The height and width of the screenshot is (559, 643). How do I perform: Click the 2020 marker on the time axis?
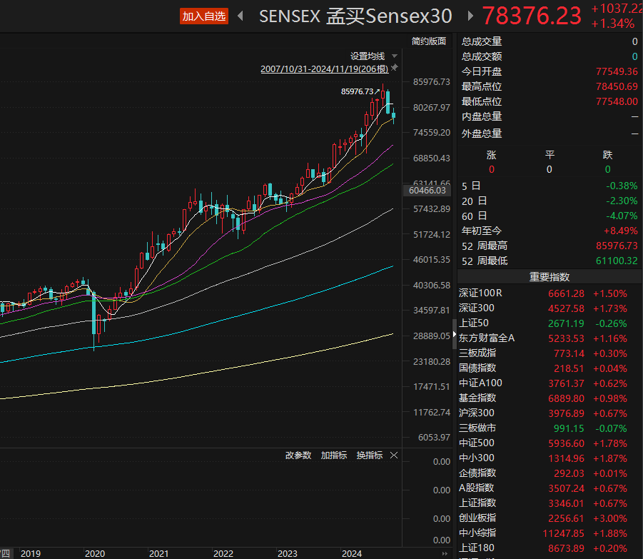click(x=94, y=553)
